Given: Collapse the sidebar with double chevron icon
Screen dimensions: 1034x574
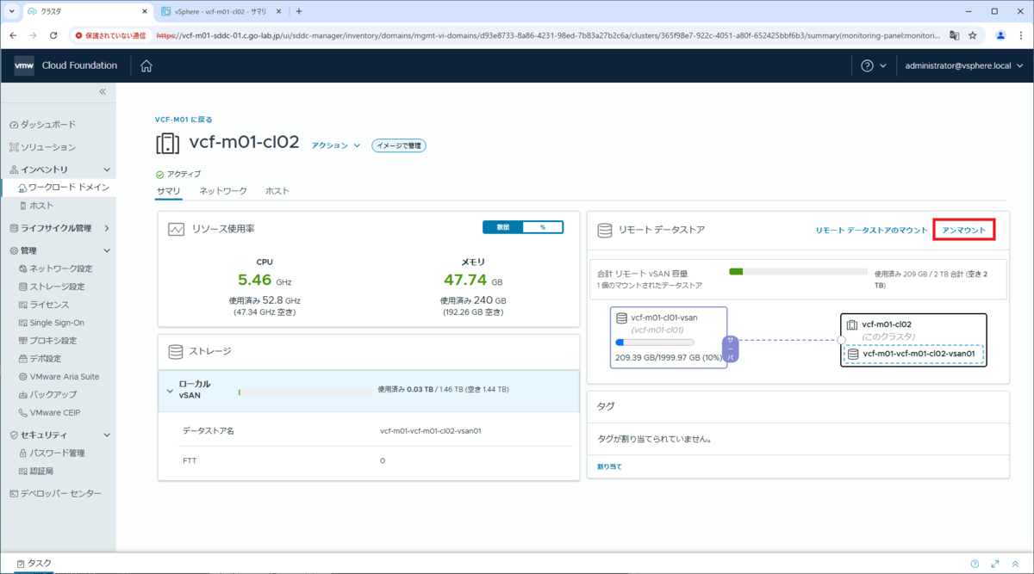Looking at the screenshot, I should point(102,91).
